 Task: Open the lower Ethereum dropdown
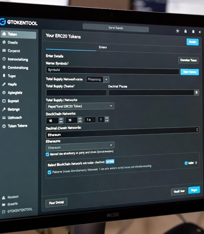(80, 147)
